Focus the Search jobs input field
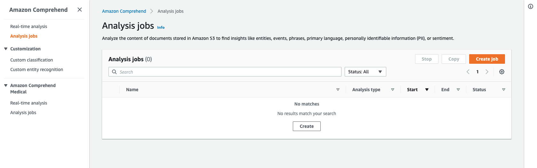The width and height of the screenshot is (537, 168). pyautogui.click(x=225, y=72)
